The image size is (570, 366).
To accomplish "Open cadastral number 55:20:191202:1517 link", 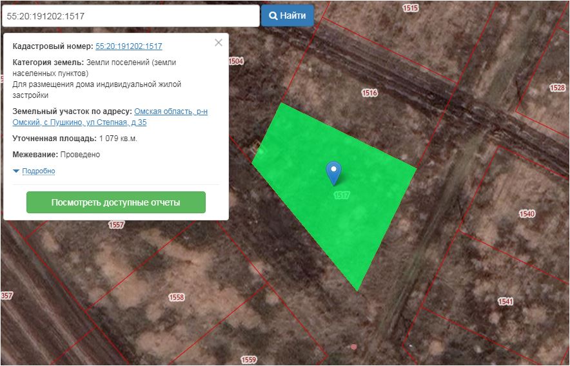I will pyautogui.click(x=129, y=46).
